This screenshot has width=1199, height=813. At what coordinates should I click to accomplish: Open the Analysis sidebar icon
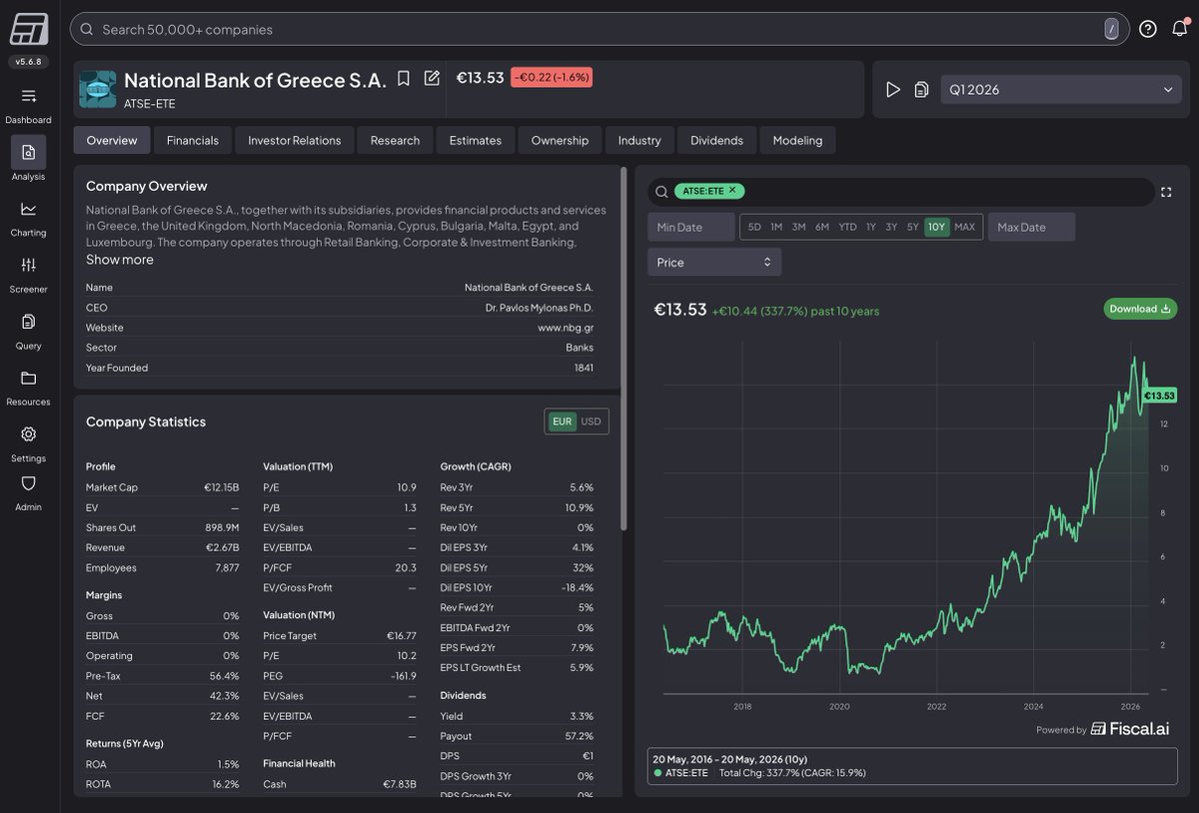(28, 152)
